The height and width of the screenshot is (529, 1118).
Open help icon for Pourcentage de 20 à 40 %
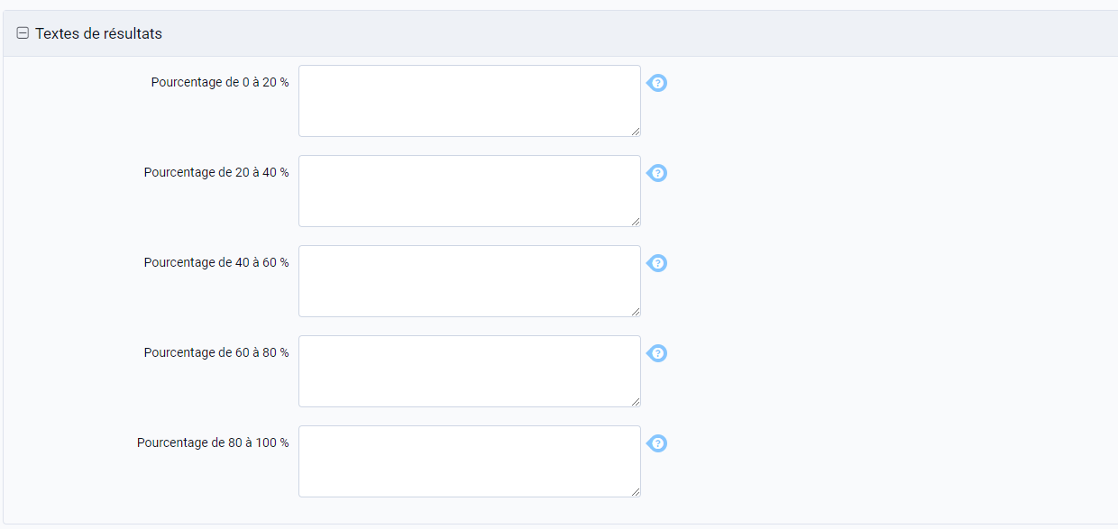coord(657,173)
